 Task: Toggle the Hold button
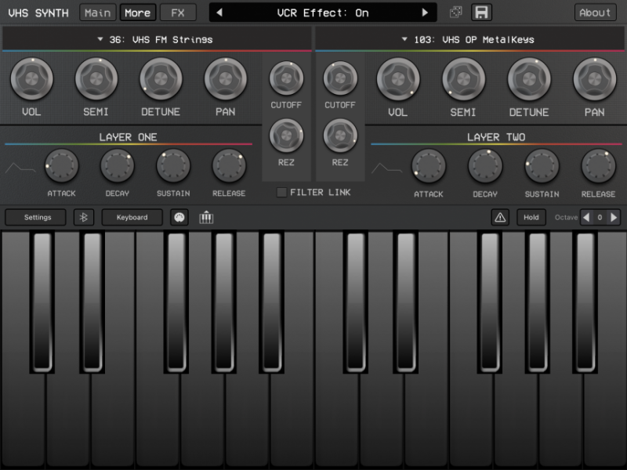pos(531,217)
